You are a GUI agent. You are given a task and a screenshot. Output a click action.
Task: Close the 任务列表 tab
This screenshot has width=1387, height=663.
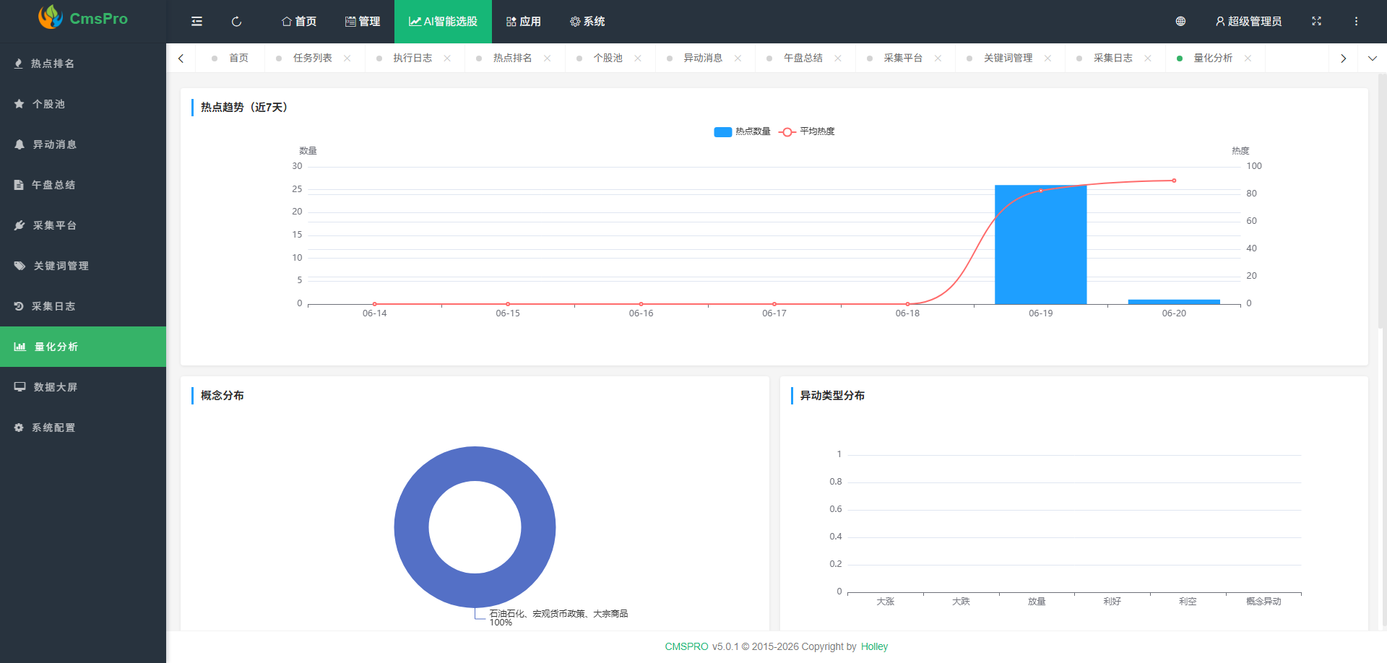pyautogui.click(x=347, y=58)
